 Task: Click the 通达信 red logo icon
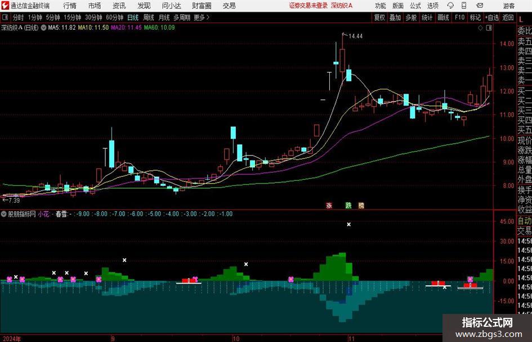pos(6,6)
